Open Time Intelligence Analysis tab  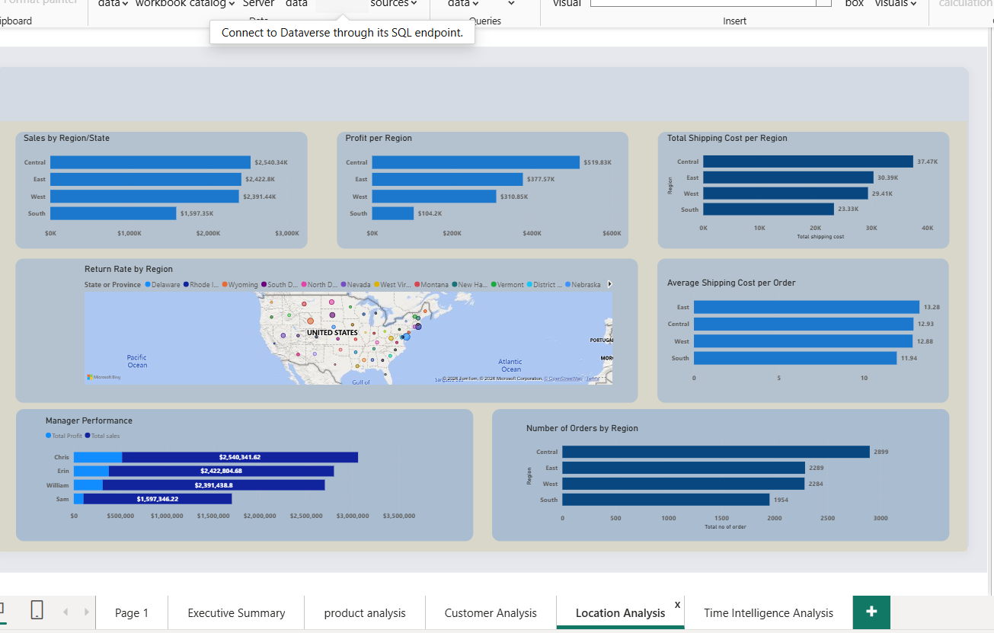(x=769, y=612)
